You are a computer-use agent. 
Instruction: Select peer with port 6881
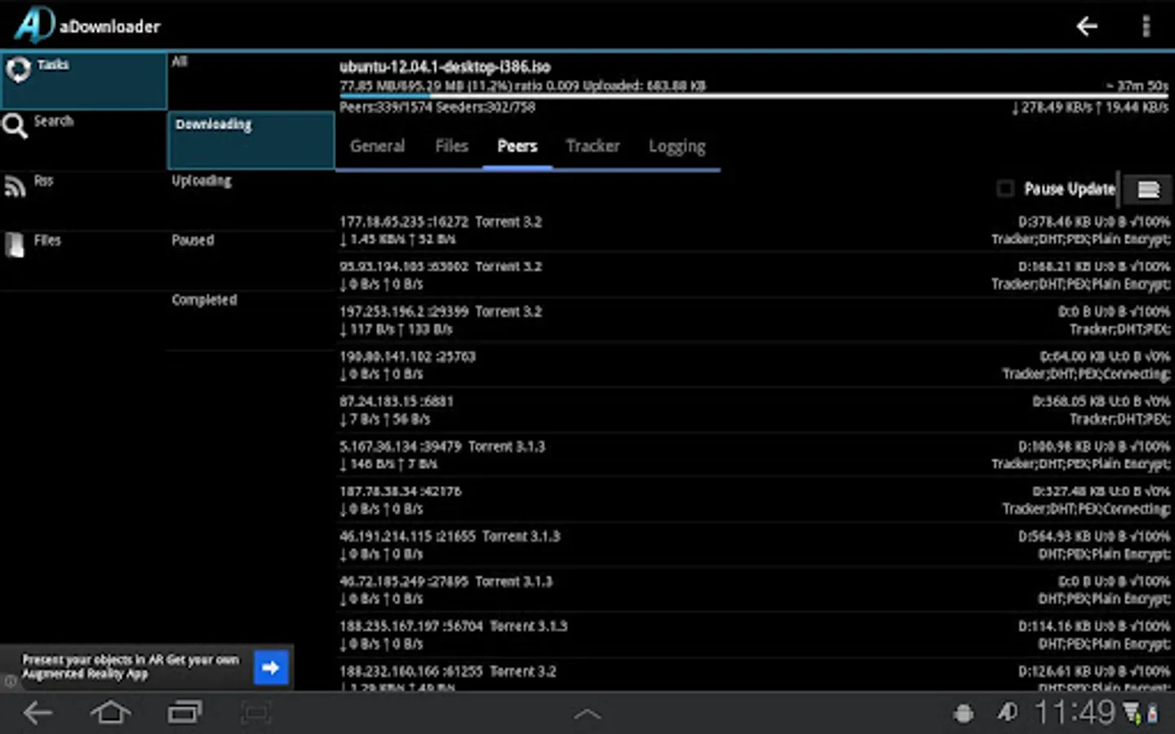point(755,409)
